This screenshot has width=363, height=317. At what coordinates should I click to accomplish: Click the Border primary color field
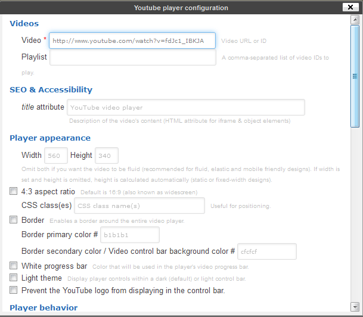pos(130,235)
